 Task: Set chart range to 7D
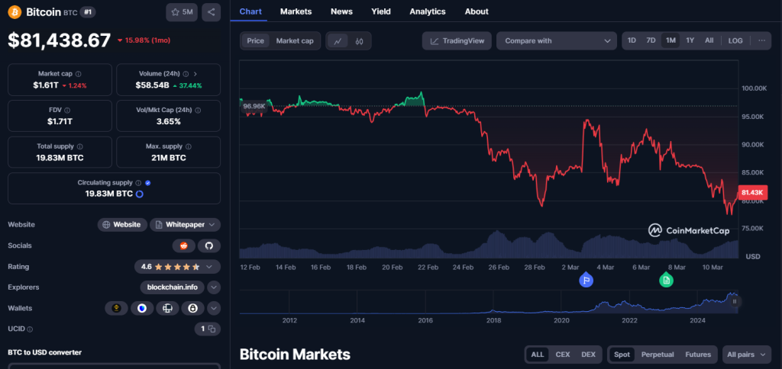(651, 41)
